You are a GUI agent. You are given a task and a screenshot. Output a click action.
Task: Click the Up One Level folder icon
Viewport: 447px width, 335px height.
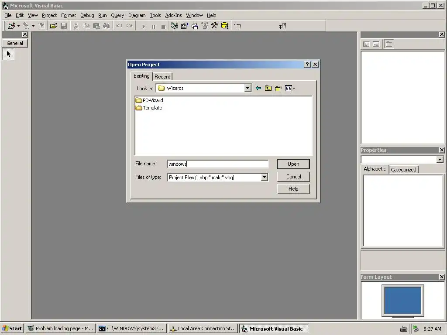tap(268, 88)
